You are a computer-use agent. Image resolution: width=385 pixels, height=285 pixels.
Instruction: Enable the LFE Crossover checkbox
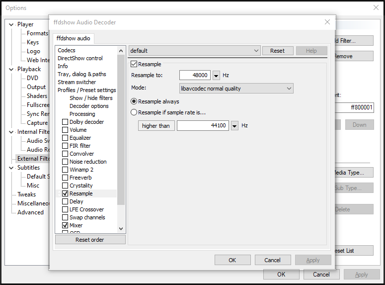[x=65, y=209]
